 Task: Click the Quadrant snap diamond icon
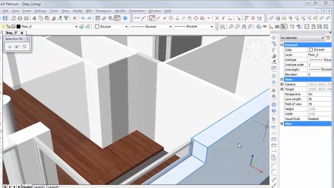196,18
